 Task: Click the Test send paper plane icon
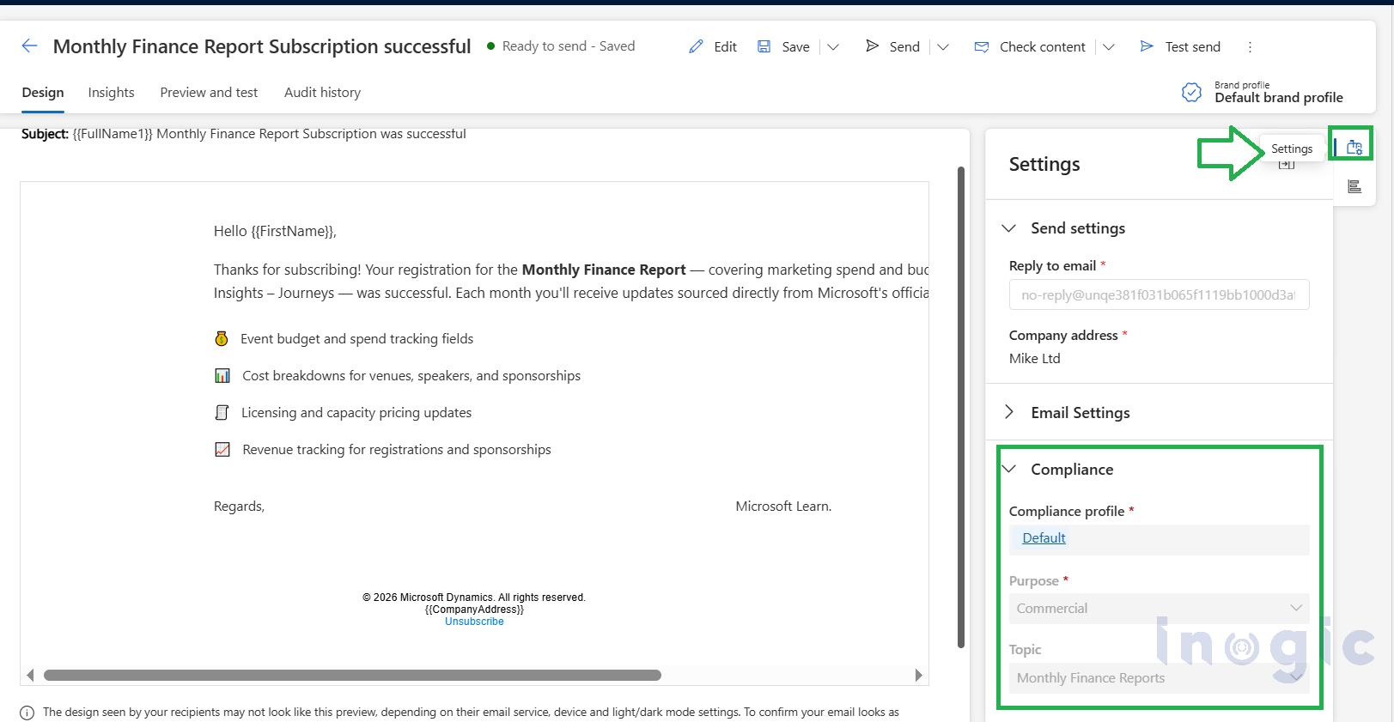pos(1147,46)
